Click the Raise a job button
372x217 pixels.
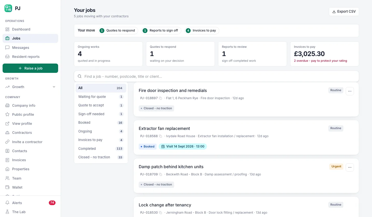30,68
